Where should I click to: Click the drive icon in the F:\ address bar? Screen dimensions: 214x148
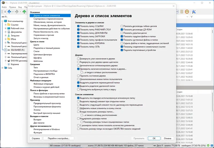(x=3, y=17)
